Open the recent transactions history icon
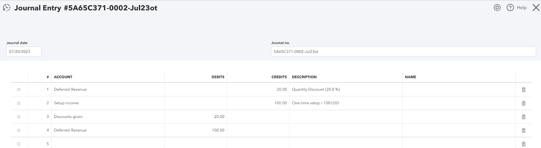The width and height of the screenshot is (541, 148). tap(6, 8)
